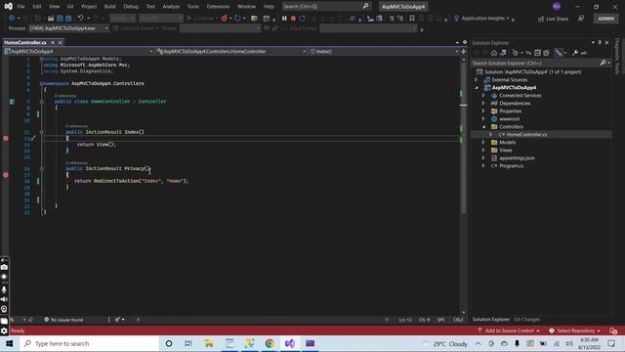Click the Navigate Backward icon
The image size is (625, 352).
point(12,19)
